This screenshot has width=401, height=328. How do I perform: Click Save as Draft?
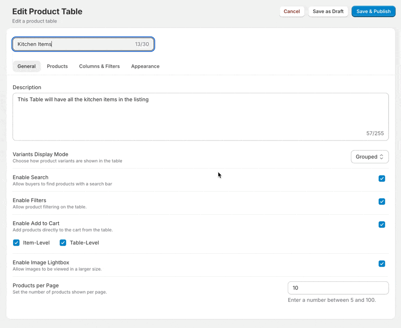(x=328, y=12)
